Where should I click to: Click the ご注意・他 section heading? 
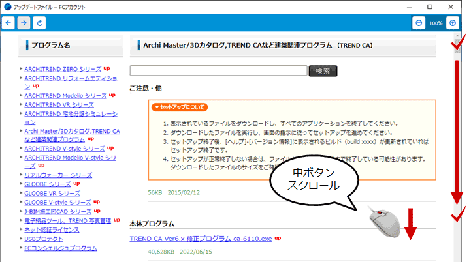coord(146,88)
